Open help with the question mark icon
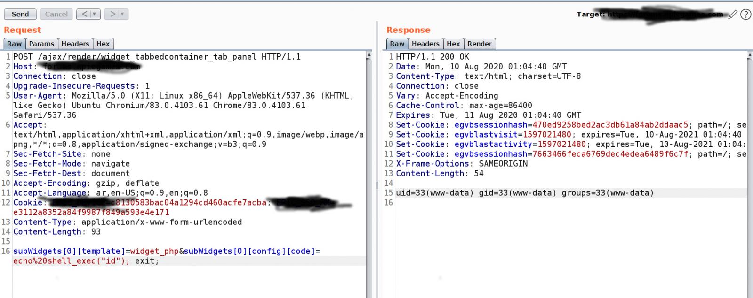The width and height of the screenshot is (753, 298). (745, 15)
